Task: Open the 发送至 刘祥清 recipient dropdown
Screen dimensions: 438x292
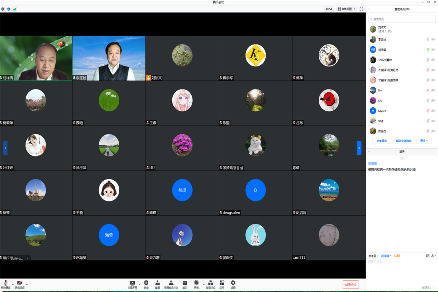Action: [x=386, y=256]
